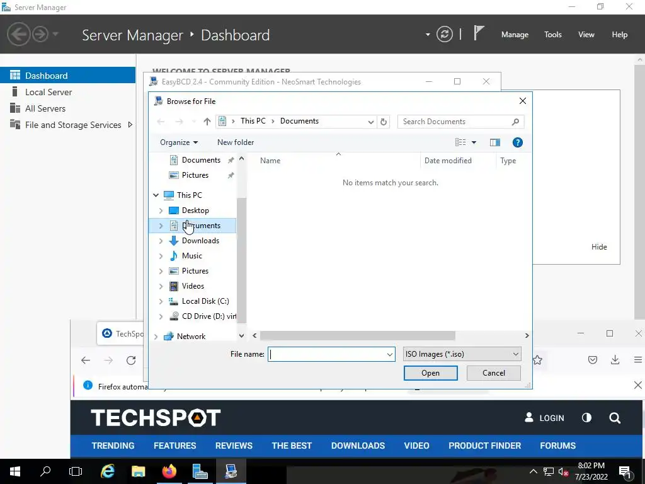Open the Action Center notification icon
645x484 pixels.
(625, 472)
